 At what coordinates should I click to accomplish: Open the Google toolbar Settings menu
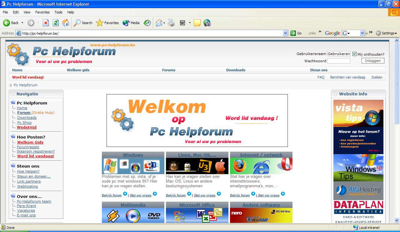tap(386, 33)
